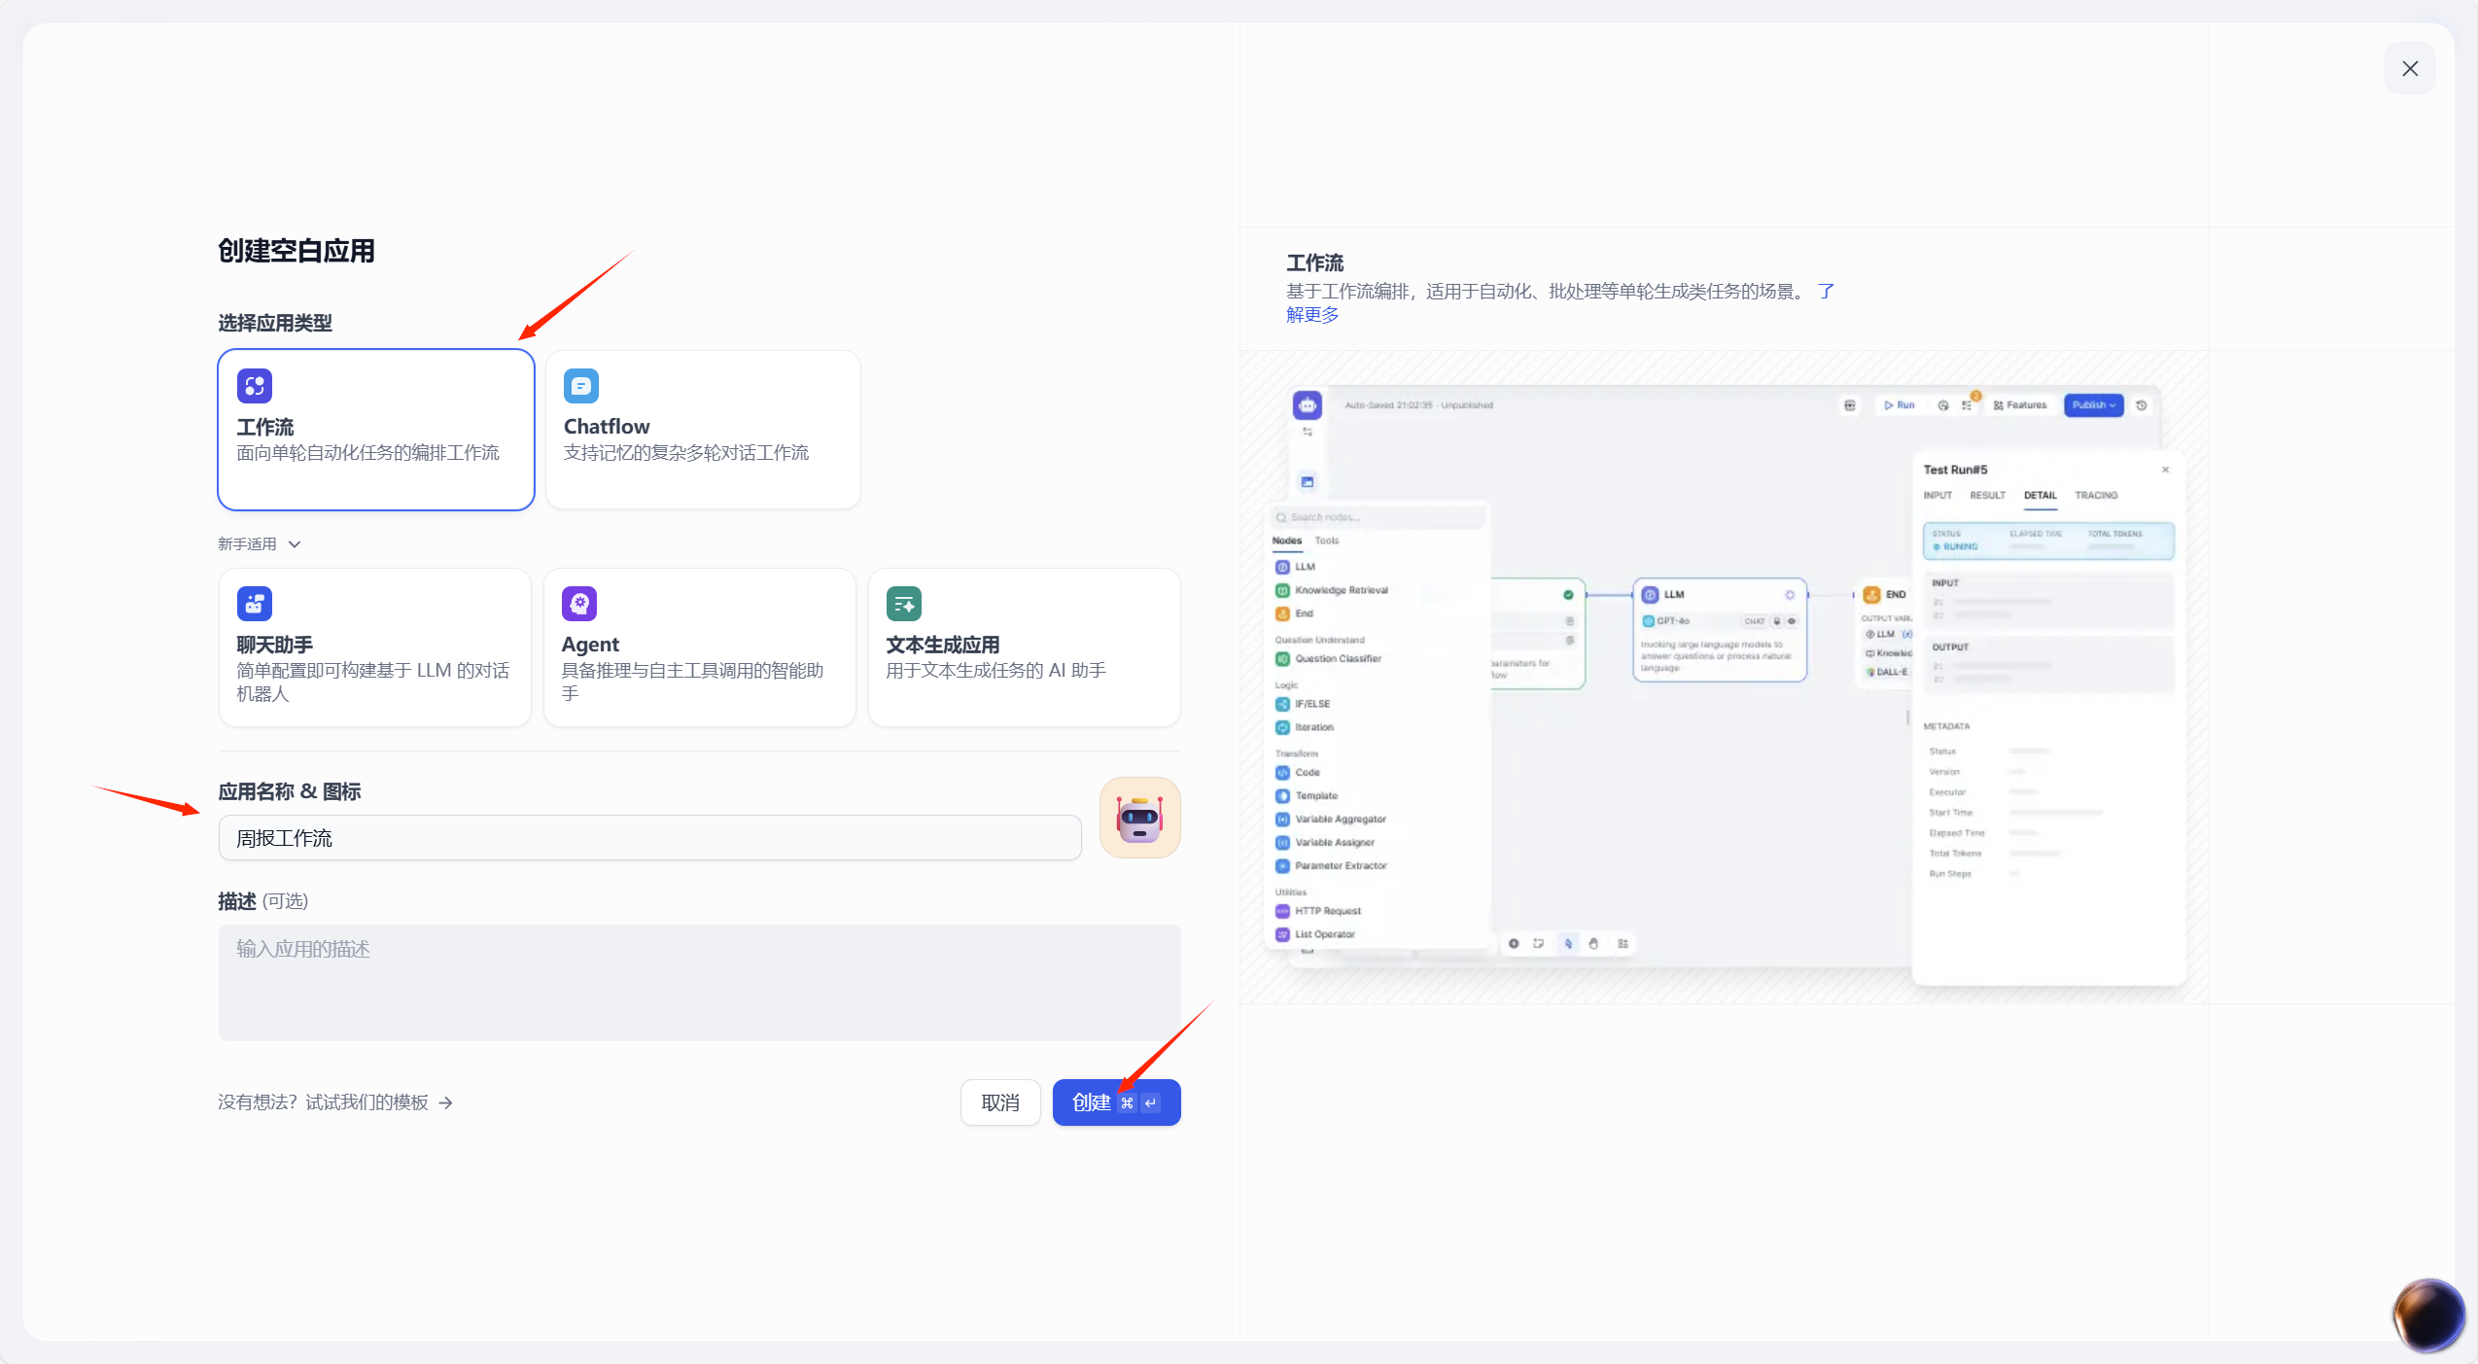The image size is (2478, 1364).
Task: Focus the app name input field
Action: pyautogui.click(x=649, y=838)
